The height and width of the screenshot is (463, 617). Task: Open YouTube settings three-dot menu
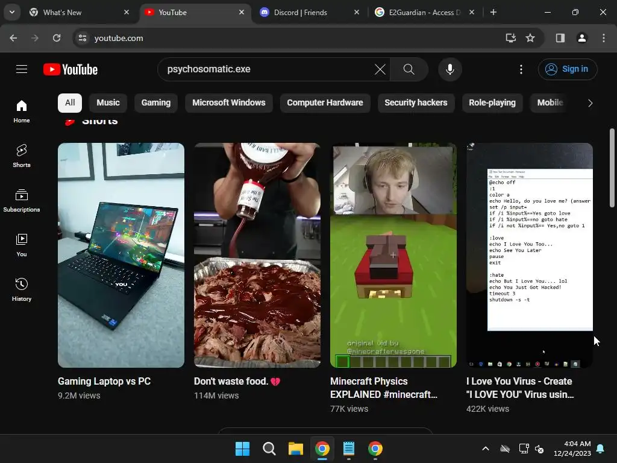(521, 69)
